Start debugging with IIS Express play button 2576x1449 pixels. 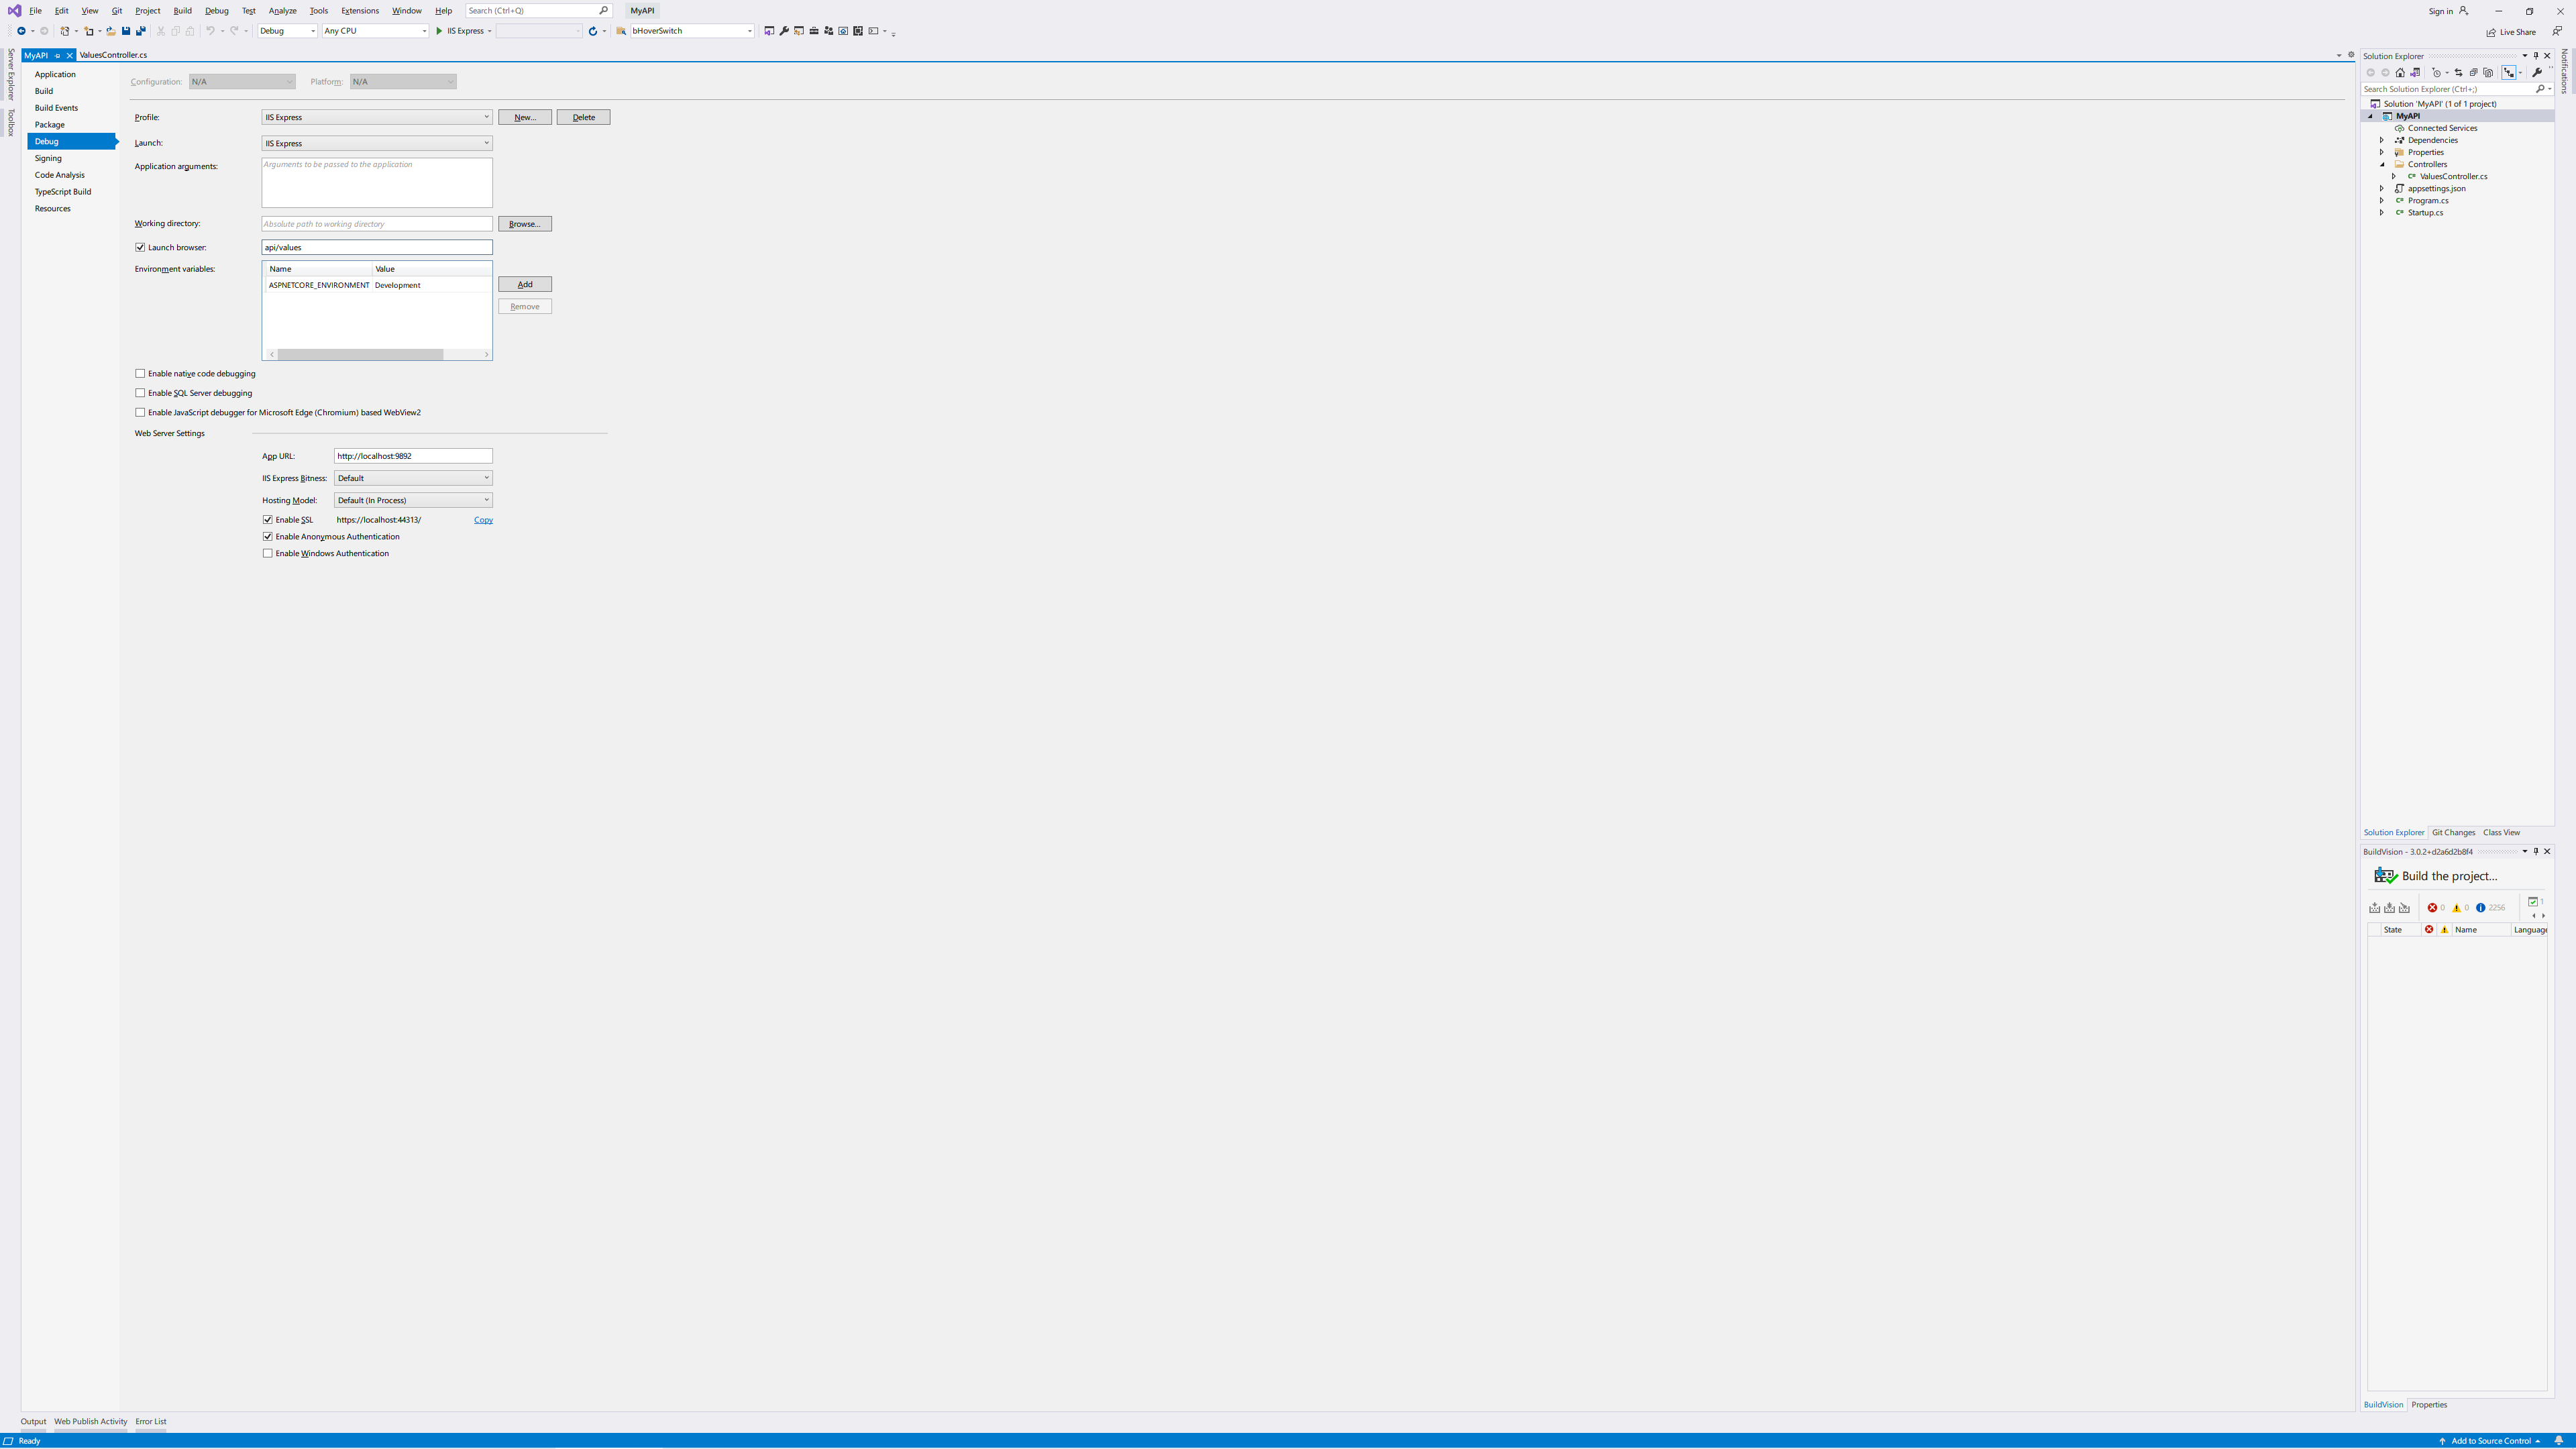pos(439,31)
